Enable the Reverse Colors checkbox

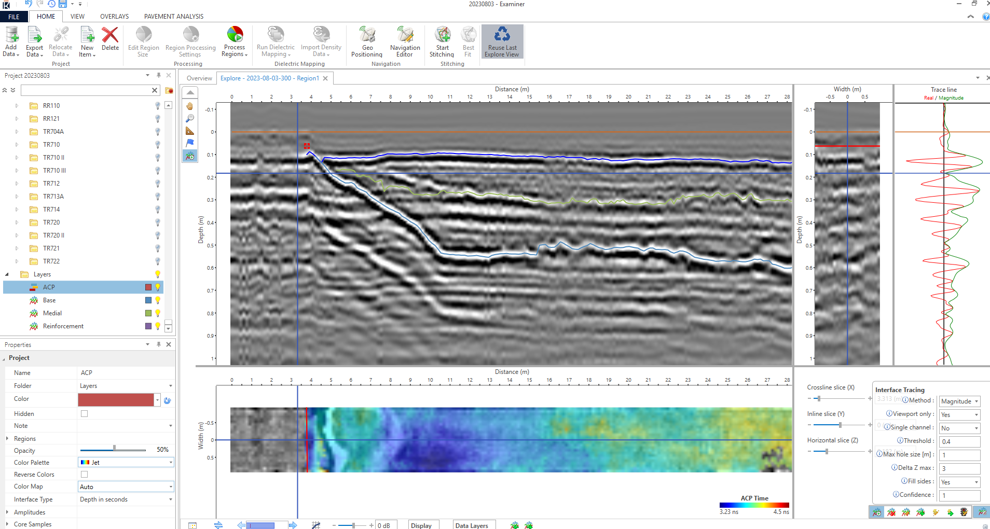85,475
